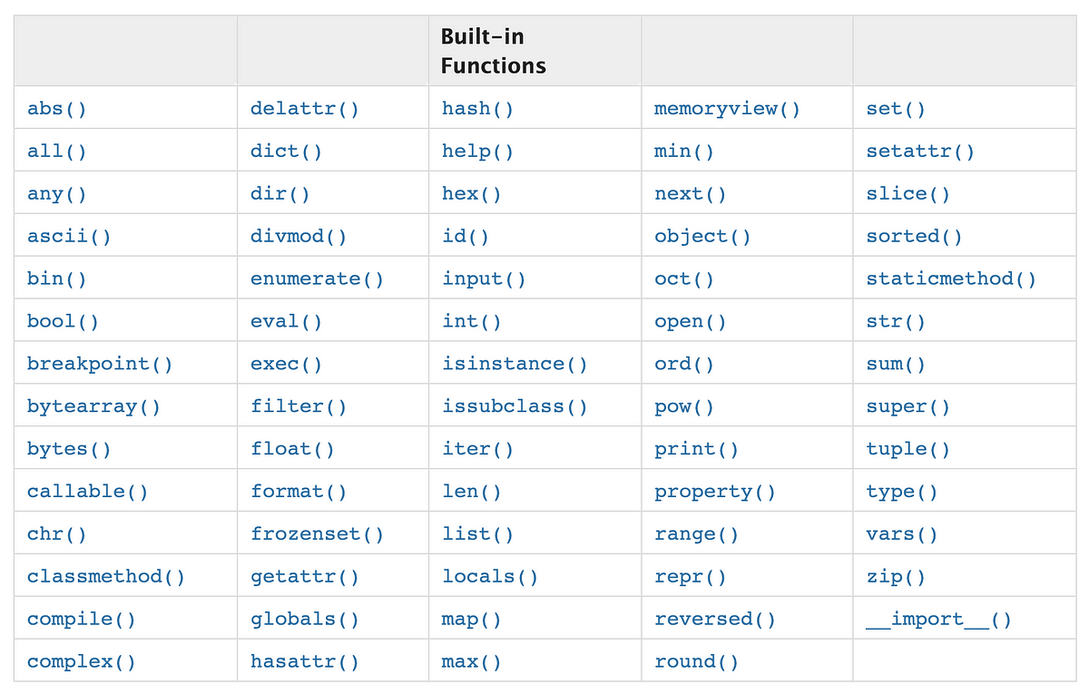Click the issubclass() link

click(x=515, y=406)
